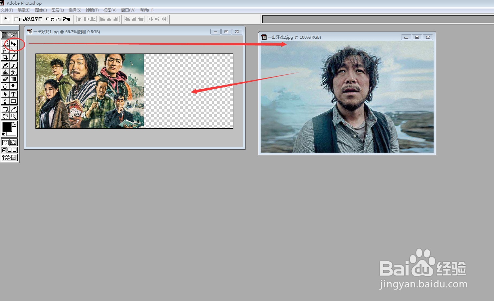Select the Pen tool
This screenshot has height=301, width=494.
tap(5, 101)
